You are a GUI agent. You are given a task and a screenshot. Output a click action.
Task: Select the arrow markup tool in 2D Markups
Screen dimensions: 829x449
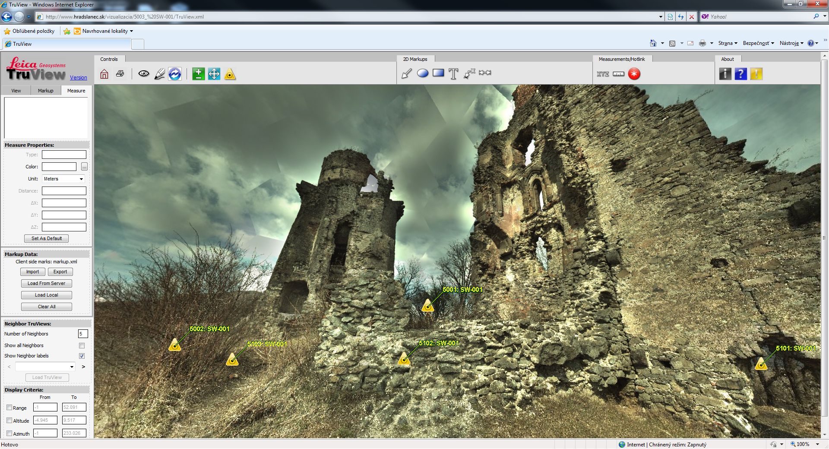point(407,73)
